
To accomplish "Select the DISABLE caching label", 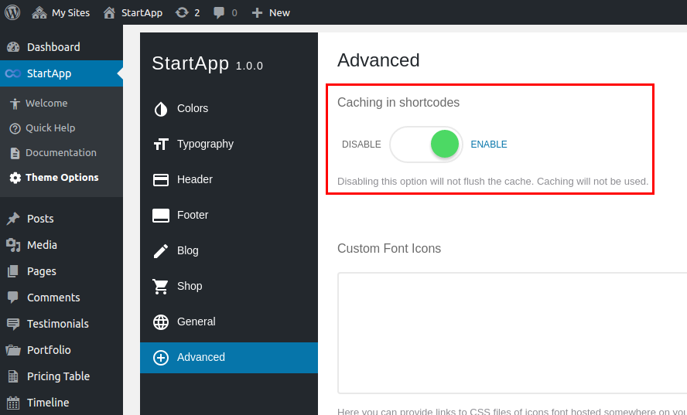I will click(361, 145).
